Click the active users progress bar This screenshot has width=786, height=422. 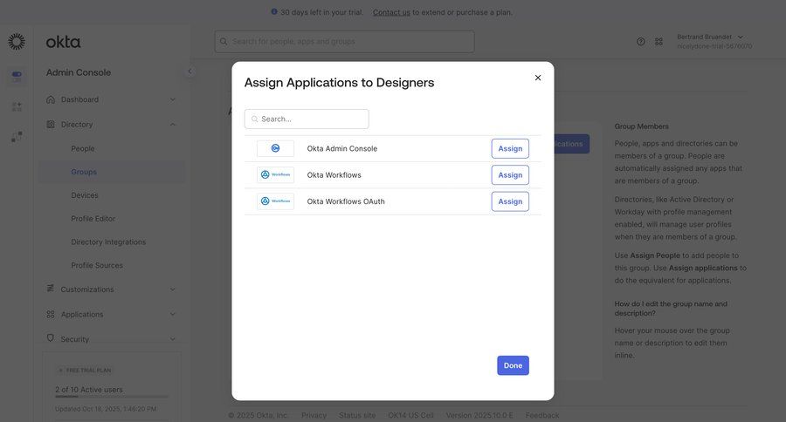[x=112, y=397]
